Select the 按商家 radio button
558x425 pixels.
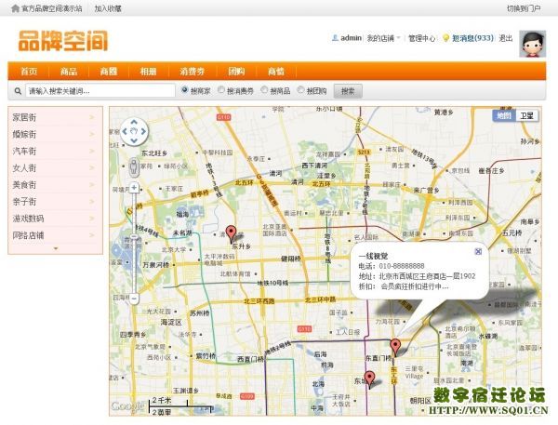[184, 90]
